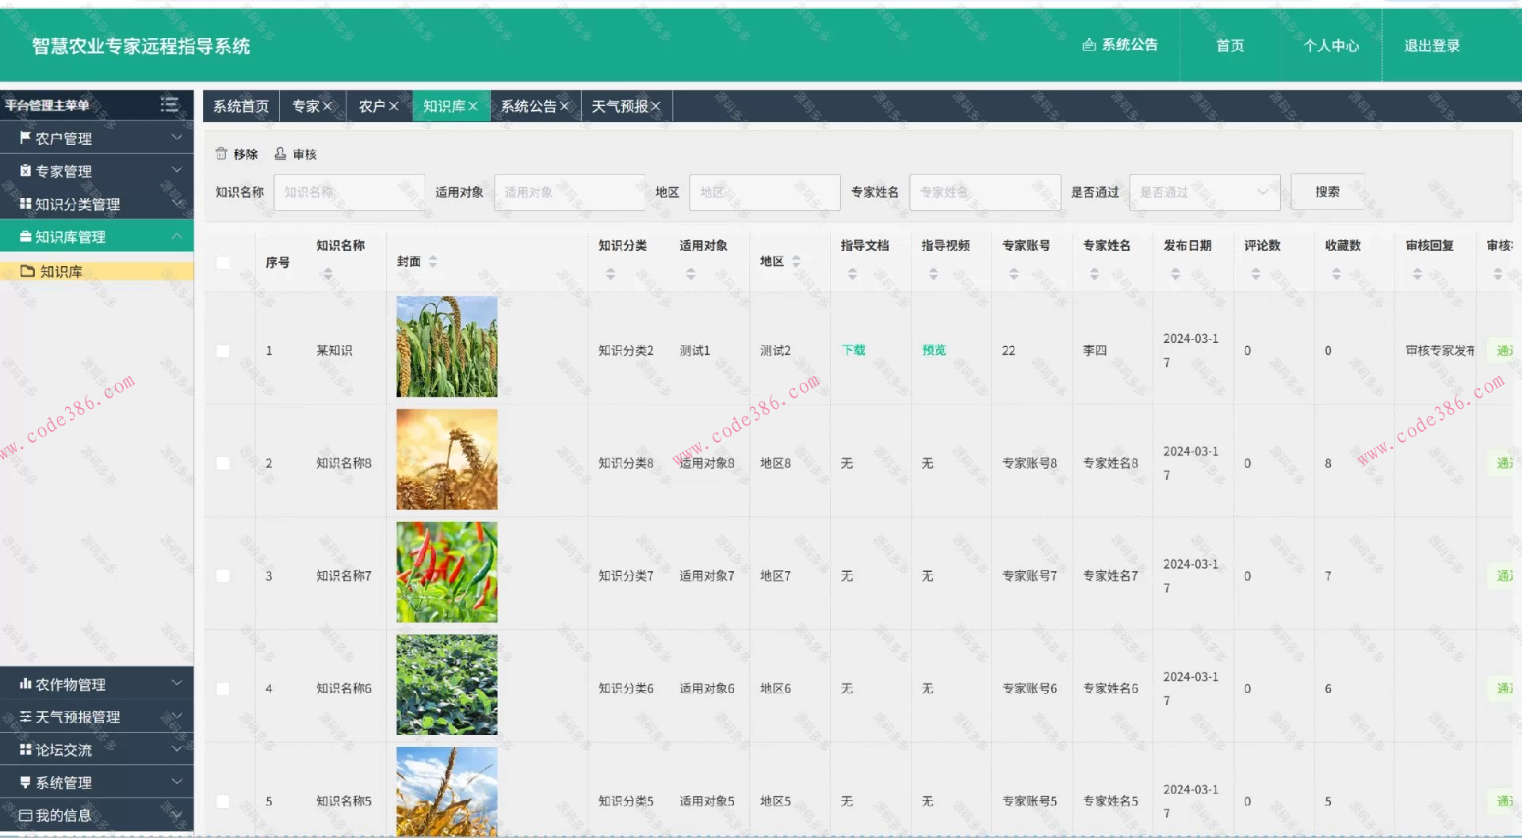Image resolution: width=1522 pixels, height=838 pixels.
Task: Click the 下载 link for 某知识
Action: tap(853, 349)
